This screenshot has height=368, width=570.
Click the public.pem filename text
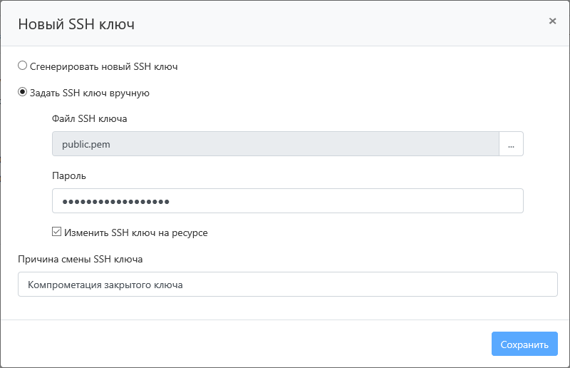pos(86,144)
